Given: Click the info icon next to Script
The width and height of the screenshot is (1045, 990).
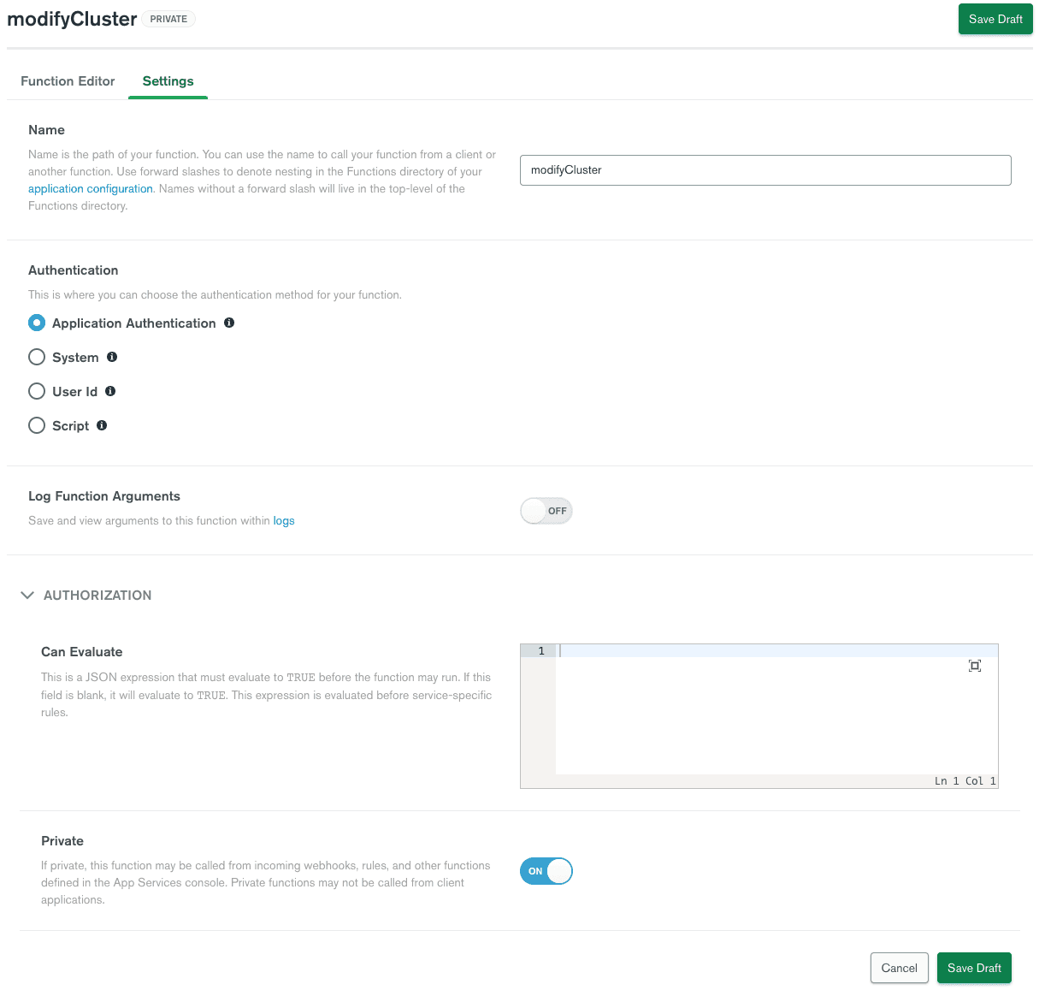Looking at the screenshot, I should pyautogui.click(x=102, y=425).
